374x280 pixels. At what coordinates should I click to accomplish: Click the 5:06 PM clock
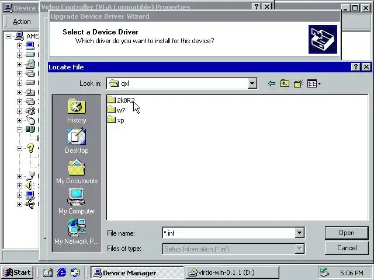[x=352, y=273]
